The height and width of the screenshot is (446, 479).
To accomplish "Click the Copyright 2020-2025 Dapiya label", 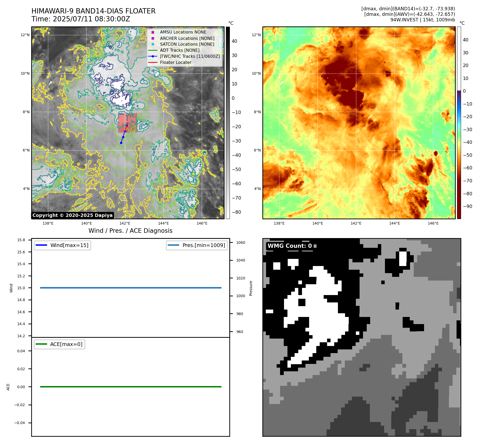I will point(73,215).
